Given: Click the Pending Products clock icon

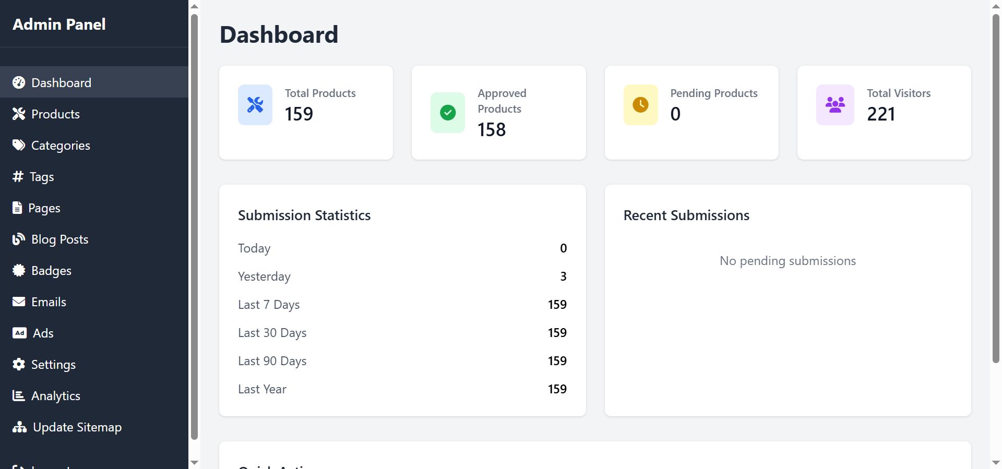Looking at the screenshot, I should [640, 105].
